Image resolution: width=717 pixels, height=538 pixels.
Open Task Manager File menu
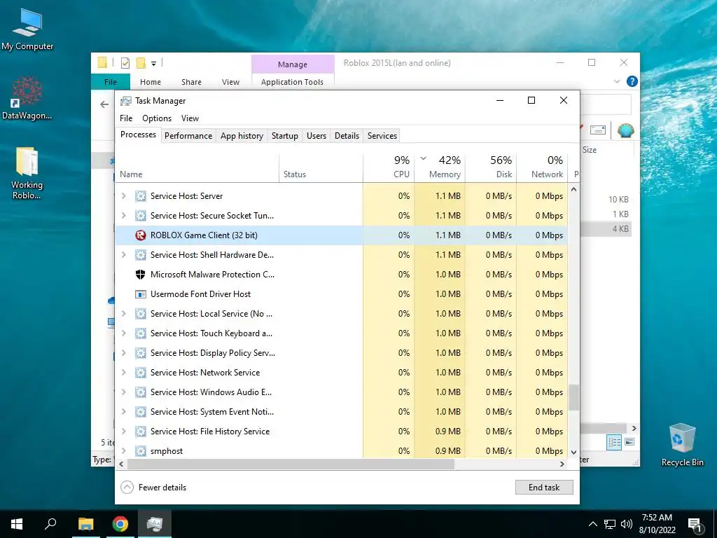[x=126, y=118]
